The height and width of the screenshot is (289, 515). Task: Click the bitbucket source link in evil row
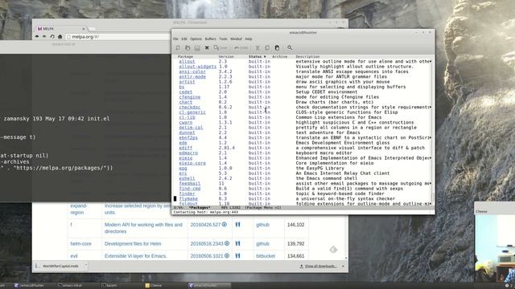266,256
